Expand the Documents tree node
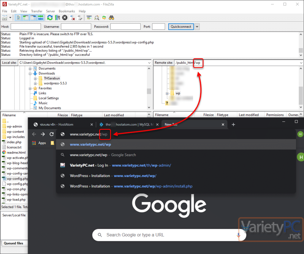The image size is (304, 254). (30, 69)
